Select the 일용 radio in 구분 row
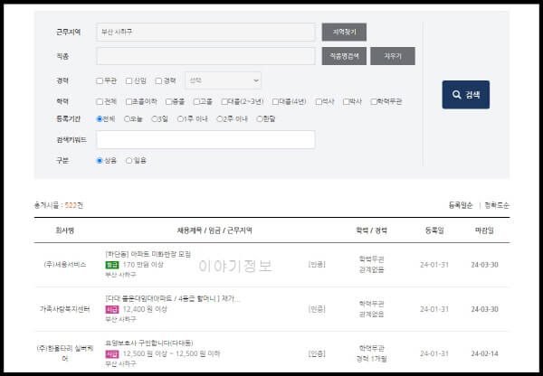The image size is (543, 376). 129,161
